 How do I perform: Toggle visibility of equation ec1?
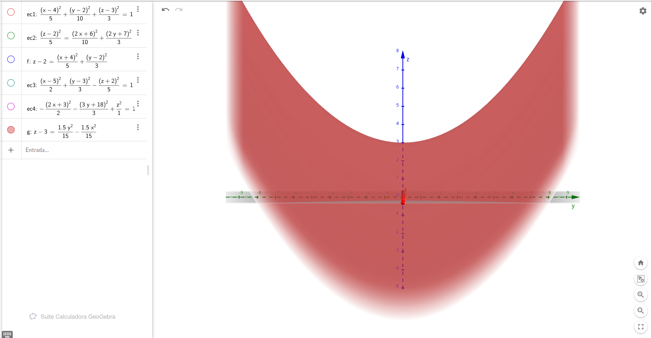[11, 12]
